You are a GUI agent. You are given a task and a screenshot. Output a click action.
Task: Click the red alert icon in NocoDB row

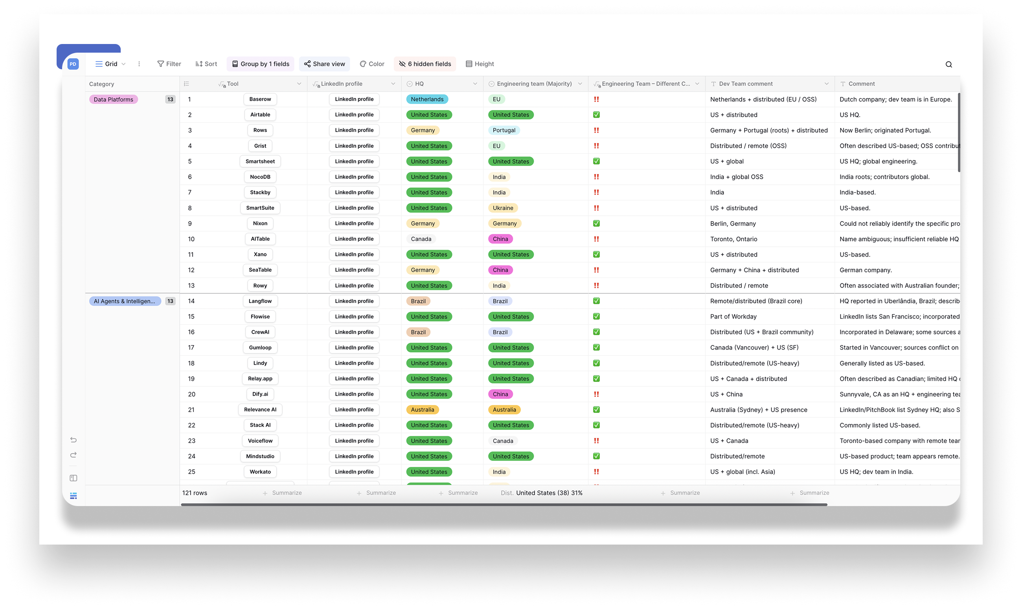pyautogui.click(x=596, y=177)
